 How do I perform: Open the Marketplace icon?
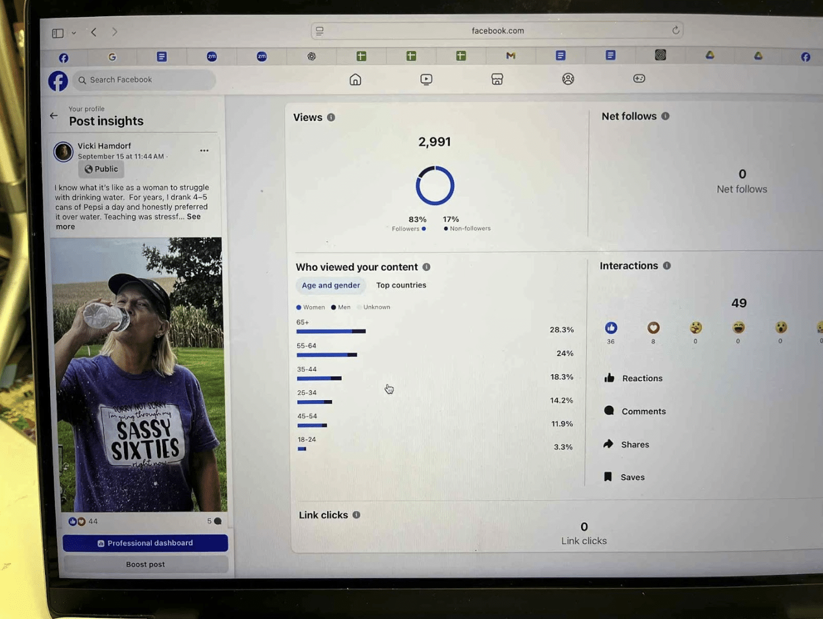click(x=497, y=79)
